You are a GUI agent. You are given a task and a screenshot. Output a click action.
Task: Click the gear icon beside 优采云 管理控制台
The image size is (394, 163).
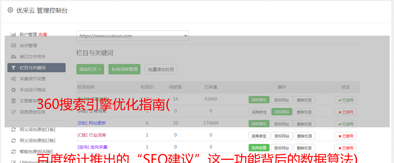pos(10,10)
